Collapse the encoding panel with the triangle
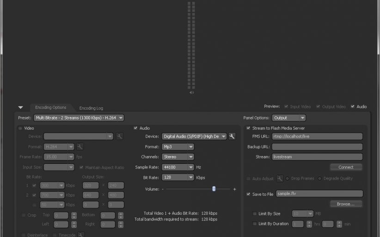The height and width of the screenshot is (237, 380). click(x=20, y=107)
